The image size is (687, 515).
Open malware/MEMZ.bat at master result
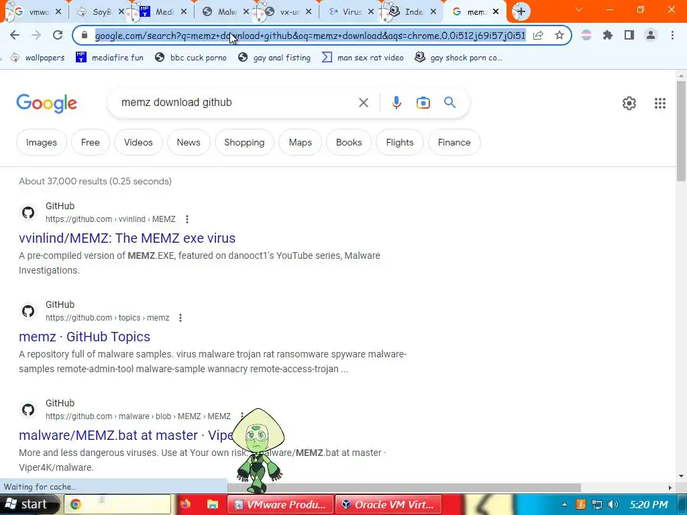click(x=125, y=435)
